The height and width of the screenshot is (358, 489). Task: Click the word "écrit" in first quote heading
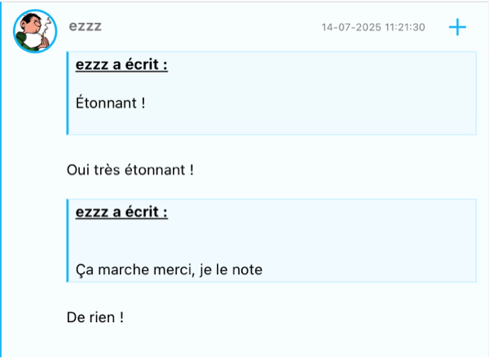click(144, 65)
